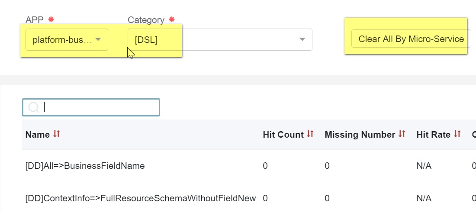Click the Hit Rate sort arrows icon

(457, 135)
